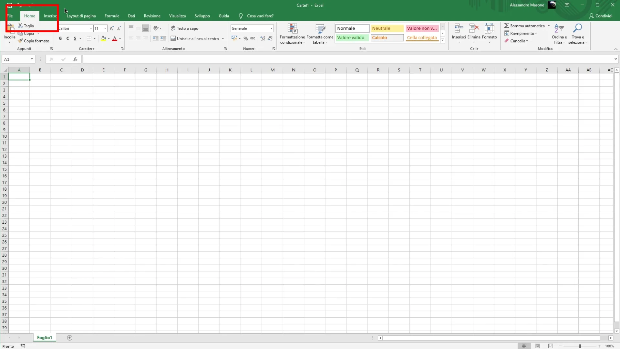Apply the Valore valido cell style
This screenshot has width=620, height=349.
click(351, 38)
